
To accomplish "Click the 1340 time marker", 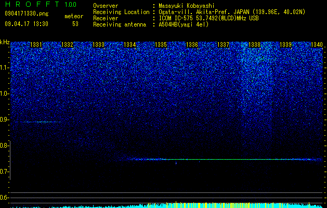I will [317, 45].
